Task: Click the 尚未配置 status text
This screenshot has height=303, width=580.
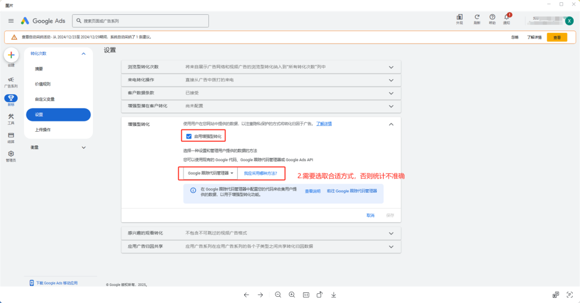Action: coord(194,106)
